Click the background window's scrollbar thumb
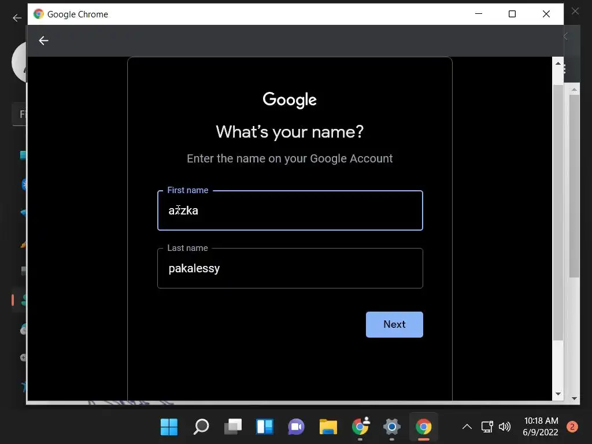592x444 pixels. pos(574,186)
